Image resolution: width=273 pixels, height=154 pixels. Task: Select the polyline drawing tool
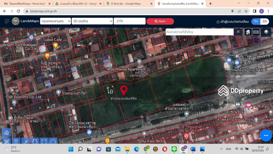pyautogui.click(x=26, y=141)
